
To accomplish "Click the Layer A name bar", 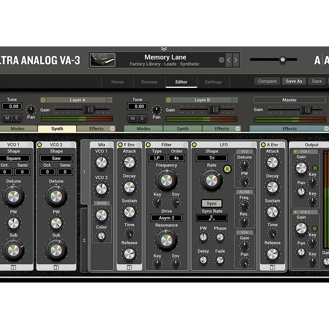I will click(77, 100).
